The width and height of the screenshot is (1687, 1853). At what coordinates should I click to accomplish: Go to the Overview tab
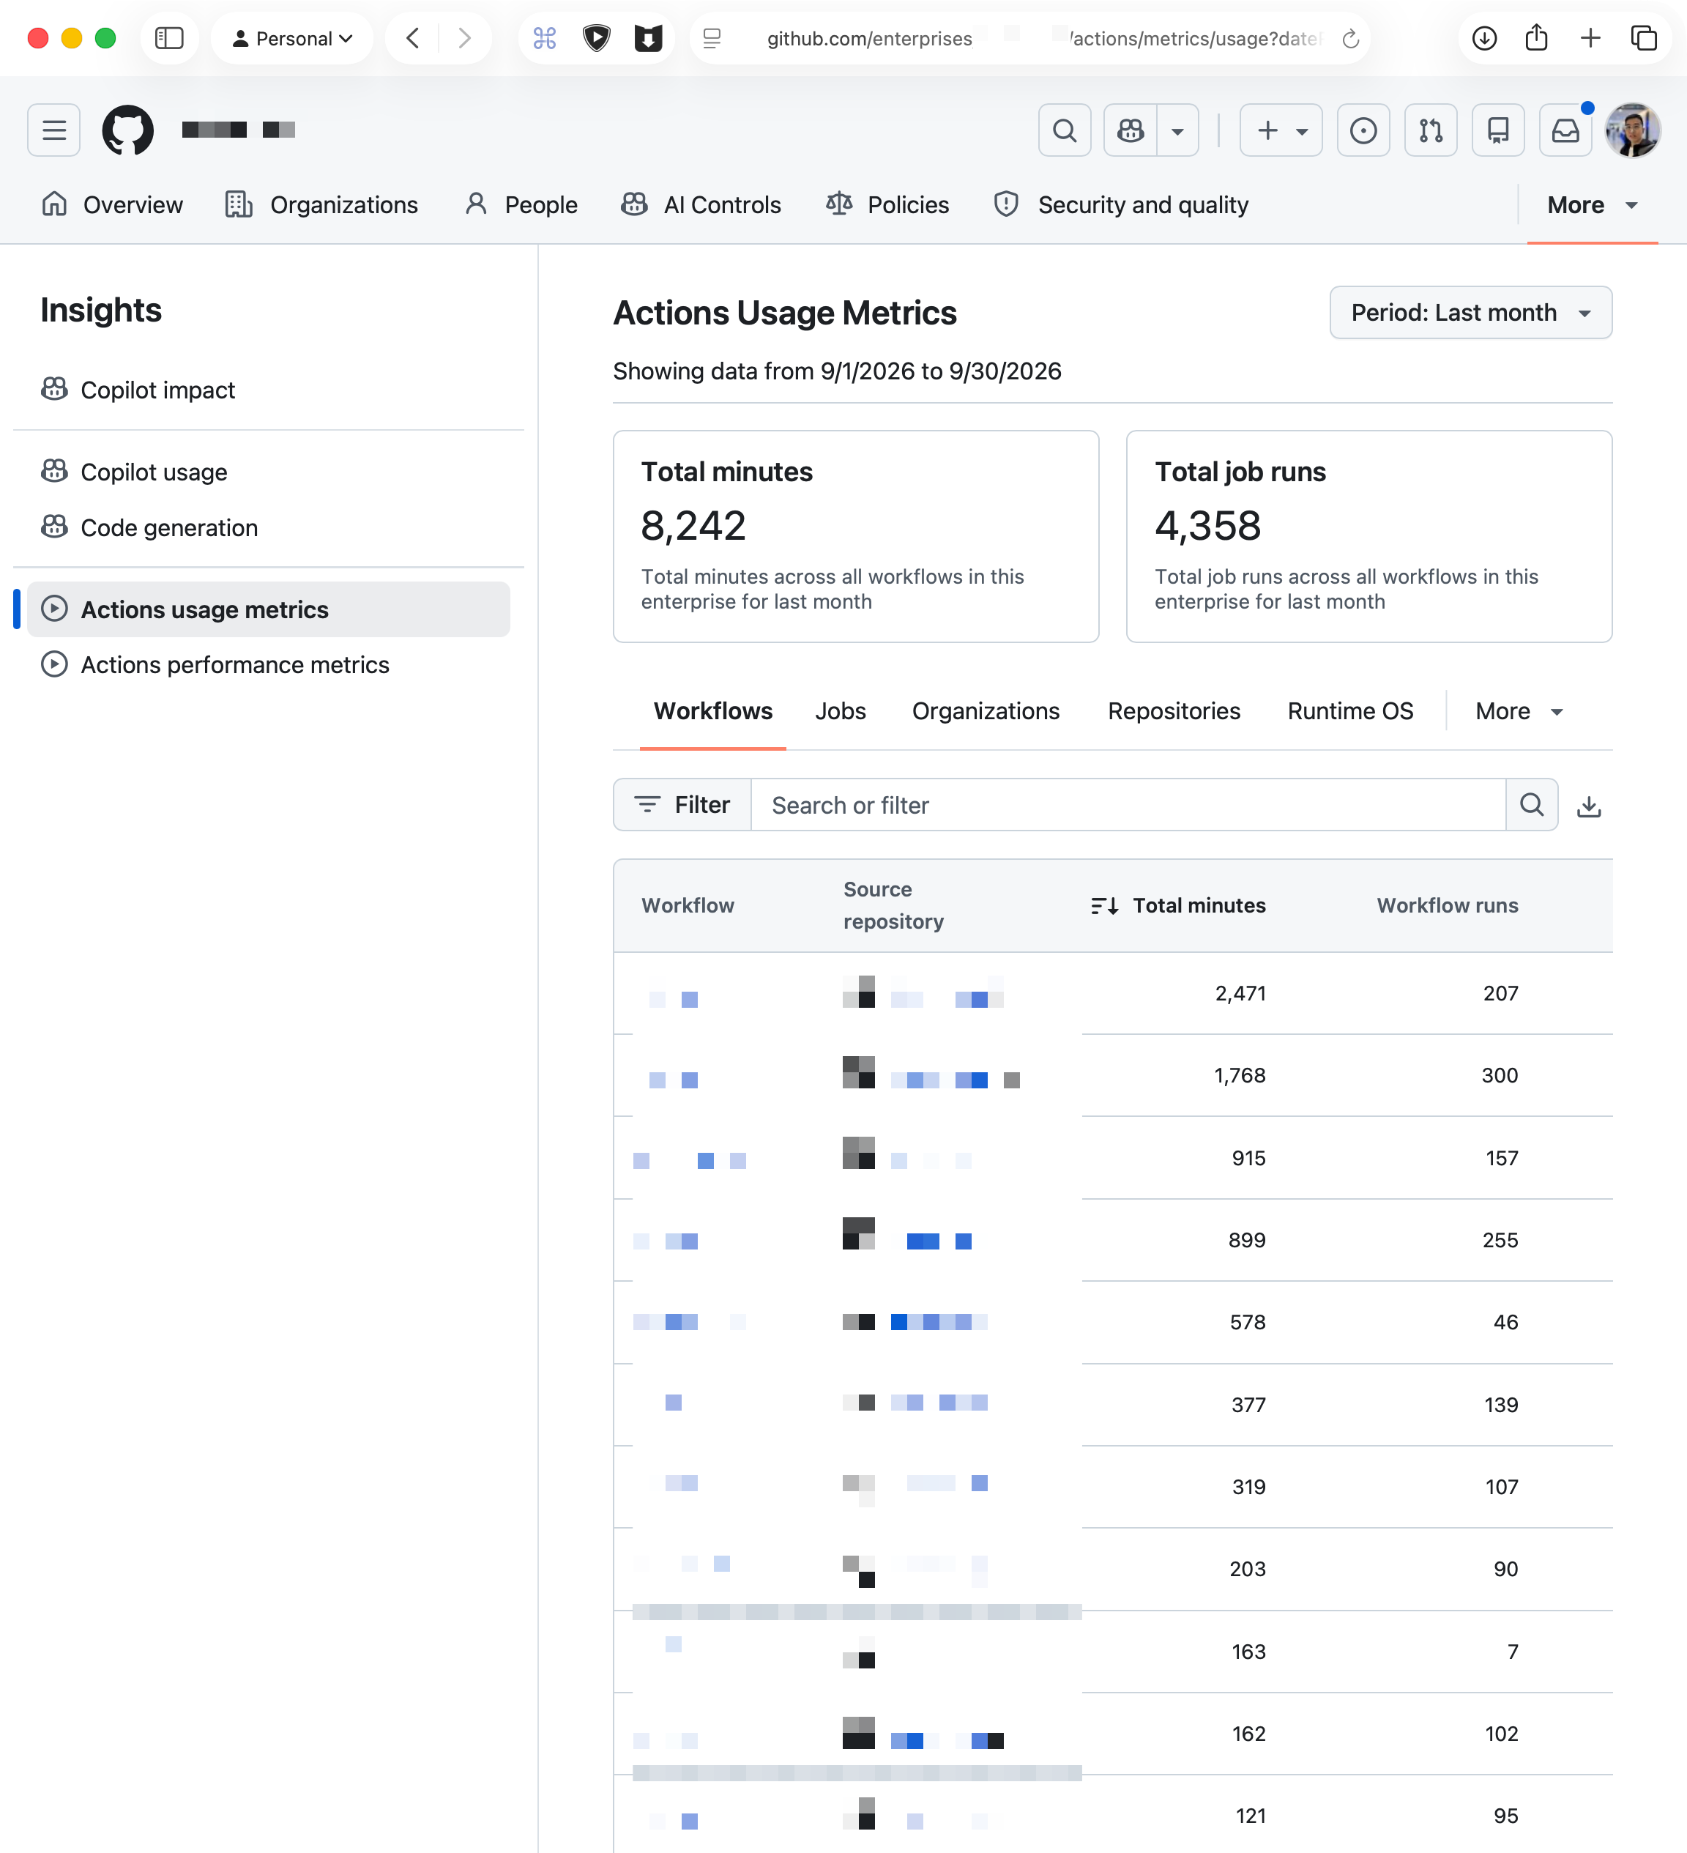click(x=112, y=205)
